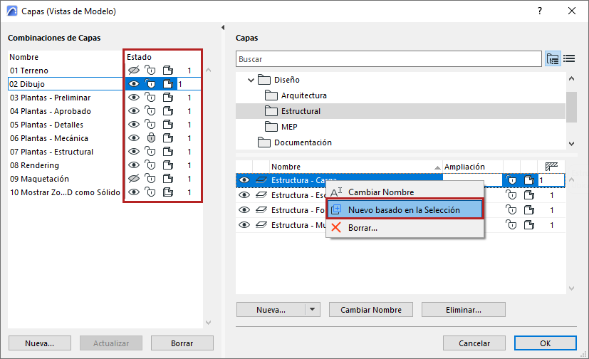The height and width of the screenshot is (359, 589).
Task: Click the Cancelar button
Action: [x=474, y=343]
